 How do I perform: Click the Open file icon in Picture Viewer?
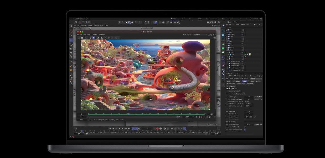point(79,38)
